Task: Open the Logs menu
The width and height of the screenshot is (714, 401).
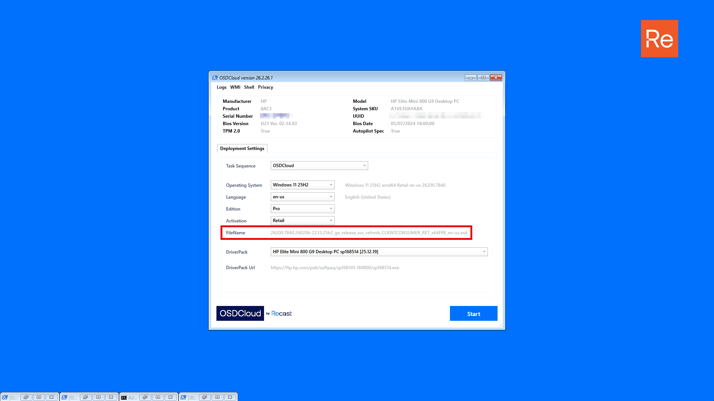Action: (222, 87)
